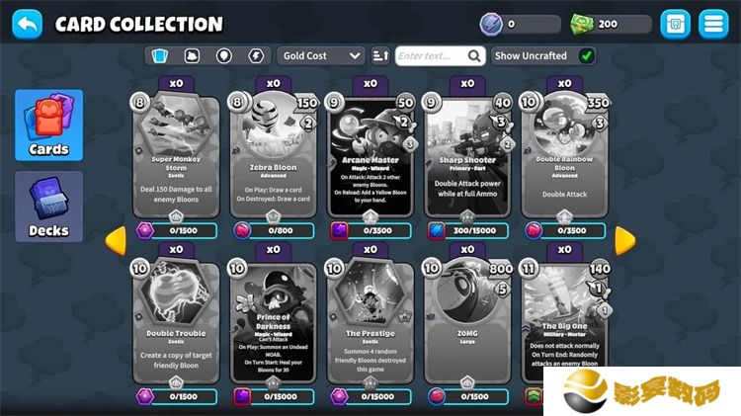Filter by power cards lightning icon
Viewport: 741px width, 416px height.
[256, 55]
